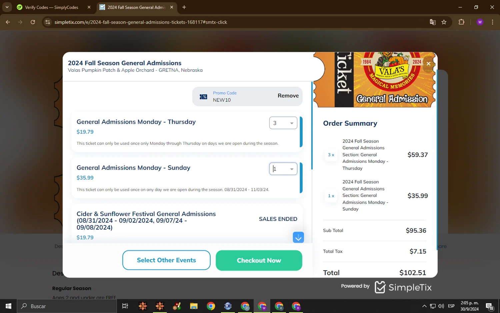
Task: Open Task View from taskbar
Action: point(125,306)
